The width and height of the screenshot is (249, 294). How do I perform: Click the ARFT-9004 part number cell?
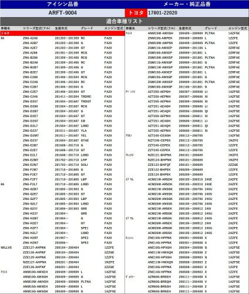pos(62,13)
